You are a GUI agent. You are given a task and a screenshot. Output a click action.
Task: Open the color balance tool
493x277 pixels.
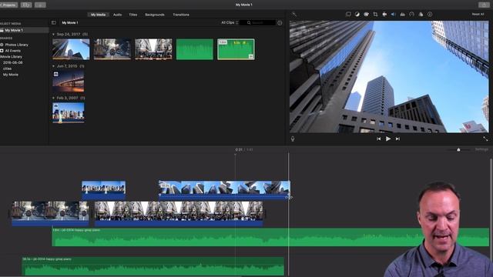tap(357, 14)
